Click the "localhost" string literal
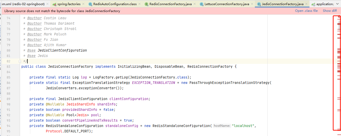Screen dimensions: 341x136 pos(243,126)
